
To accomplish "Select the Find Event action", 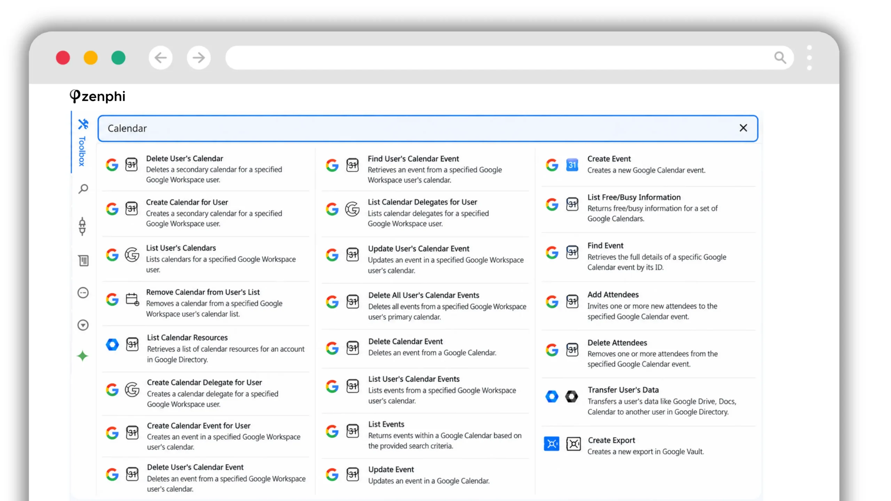I will [x=648, y=256].
